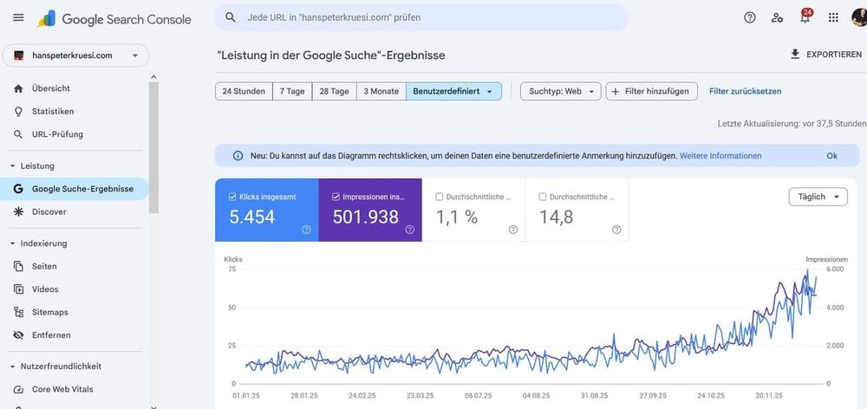Click the Statistiken lightbulb icon
The width and height of the screenshot is (867, 409).
click(x=18, y=111)
